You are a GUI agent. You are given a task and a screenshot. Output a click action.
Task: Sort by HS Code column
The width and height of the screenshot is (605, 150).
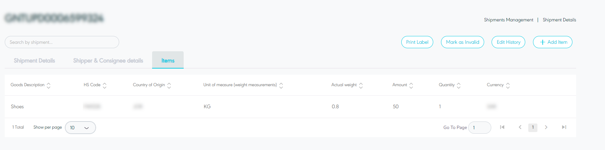[105, 85]
